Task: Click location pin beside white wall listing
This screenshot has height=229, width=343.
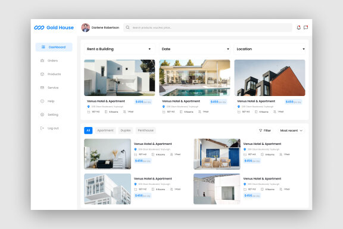Action: [x=245, y=184]
